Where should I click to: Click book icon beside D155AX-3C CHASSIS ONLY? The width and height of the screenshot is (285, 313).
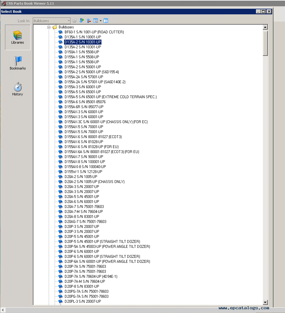pos(60,122)
